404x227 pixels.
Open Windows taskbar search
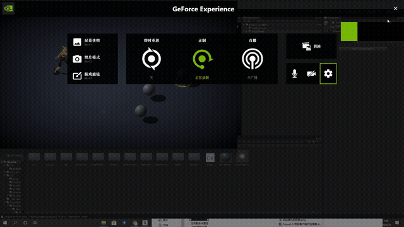(x=15, y=223)
